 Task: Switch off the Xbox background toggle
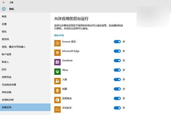[117, 70]
